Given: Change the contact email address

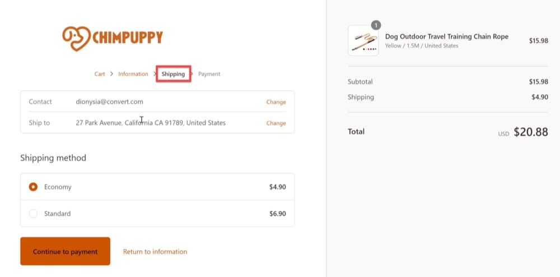Looking at the screenshot, I should [x=276, y=102].
